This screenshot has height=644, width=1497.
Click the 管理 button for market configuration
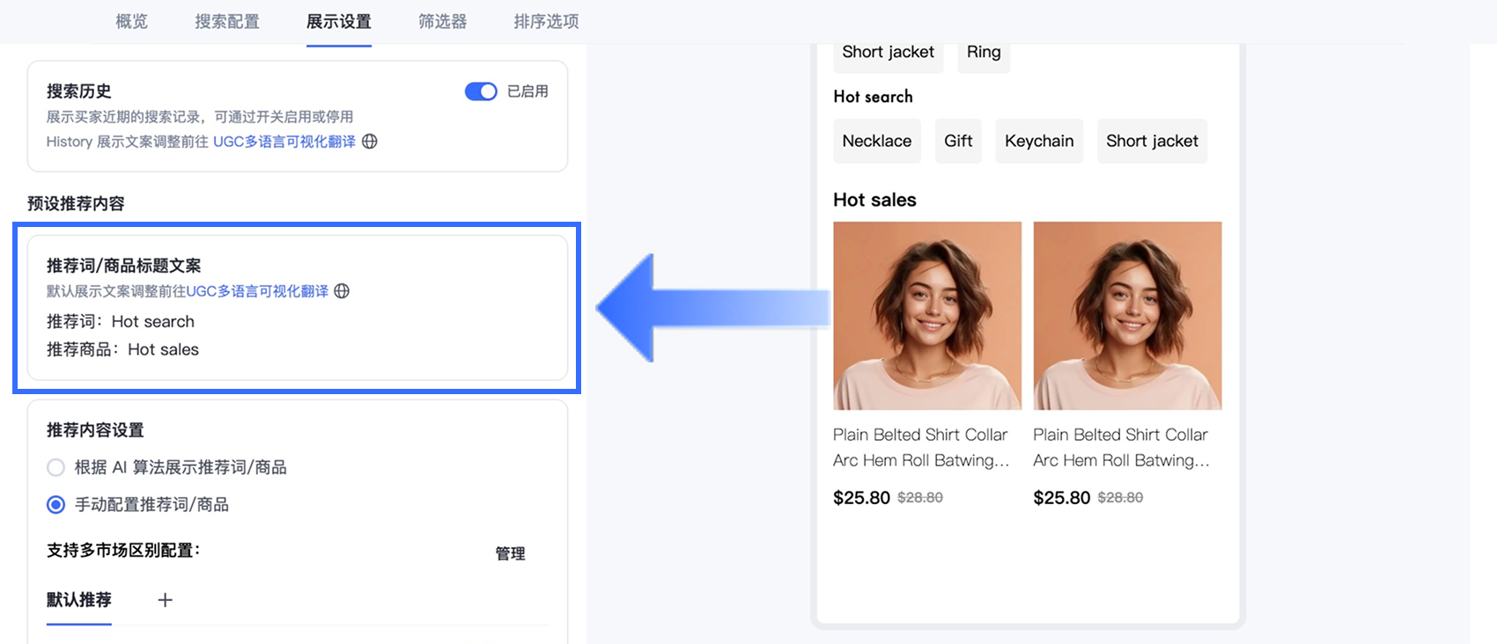(510, 553)
